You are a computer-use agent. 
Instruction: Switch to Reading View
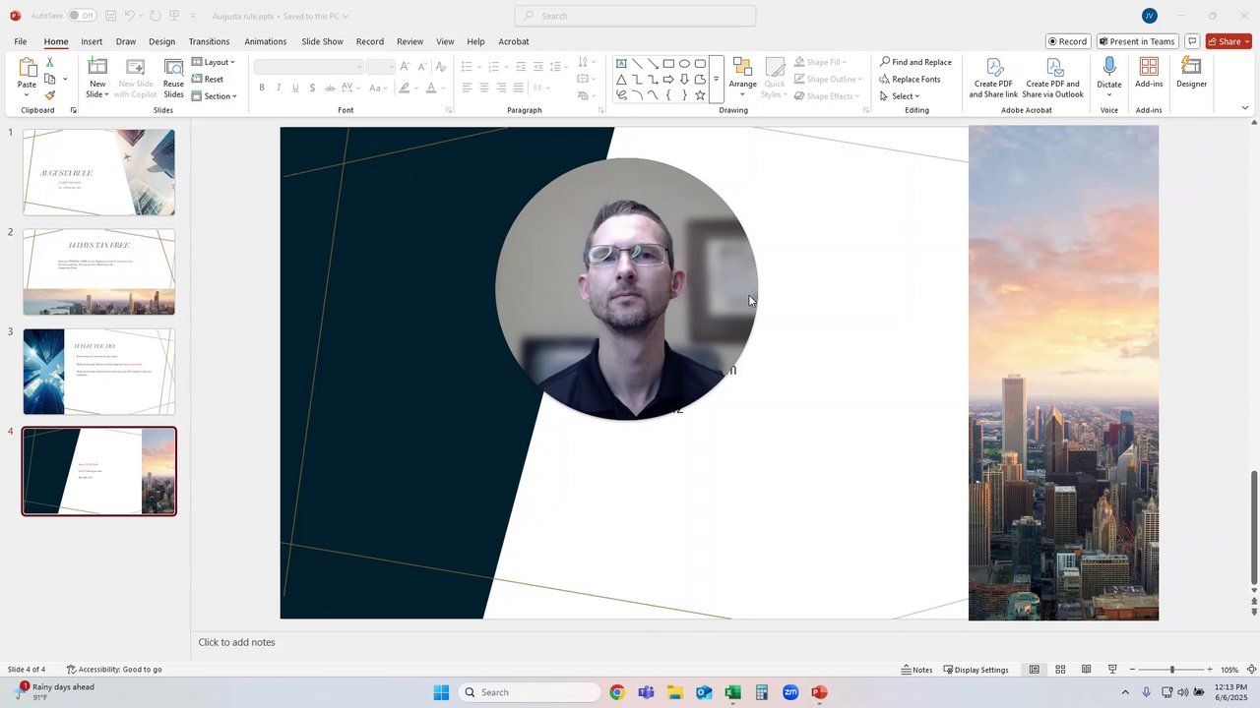[1086, 670]
